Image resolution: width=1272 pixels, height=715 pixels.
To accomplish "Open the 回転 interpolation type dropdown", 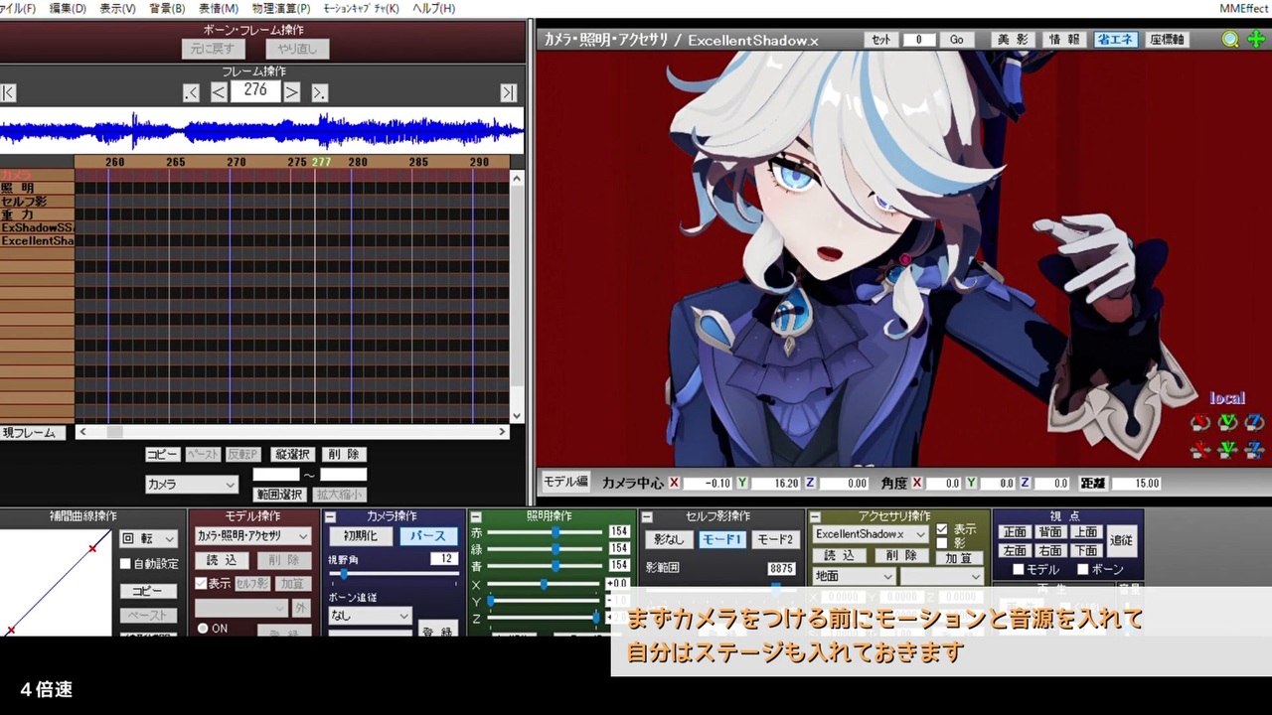I will 149,538.
